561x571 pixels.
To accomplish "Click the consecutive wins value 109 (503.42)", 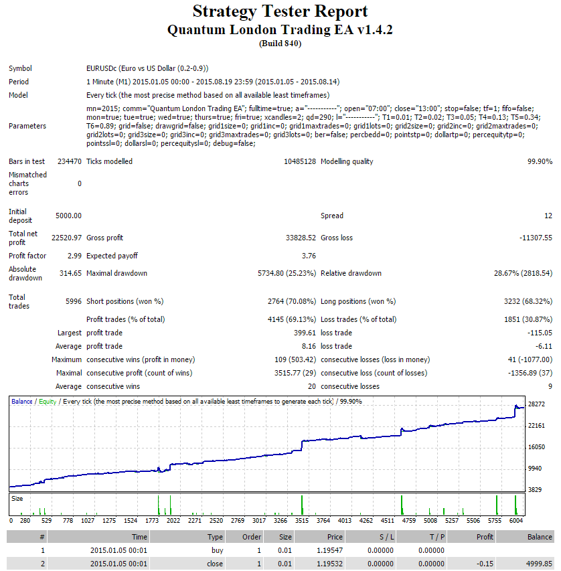I will (x=295, y=359).
